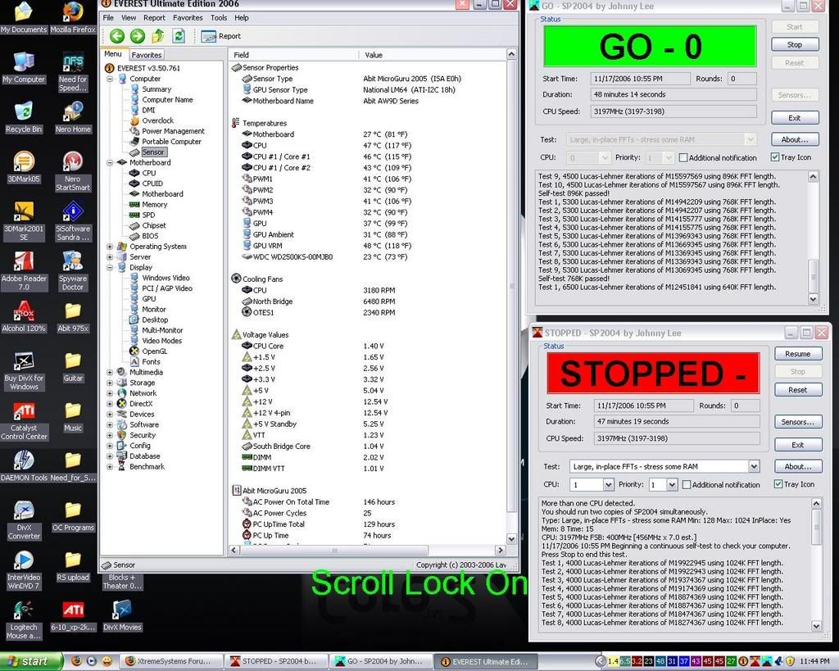
Task: Expand the Storage tree node
Action: point(110,383)
